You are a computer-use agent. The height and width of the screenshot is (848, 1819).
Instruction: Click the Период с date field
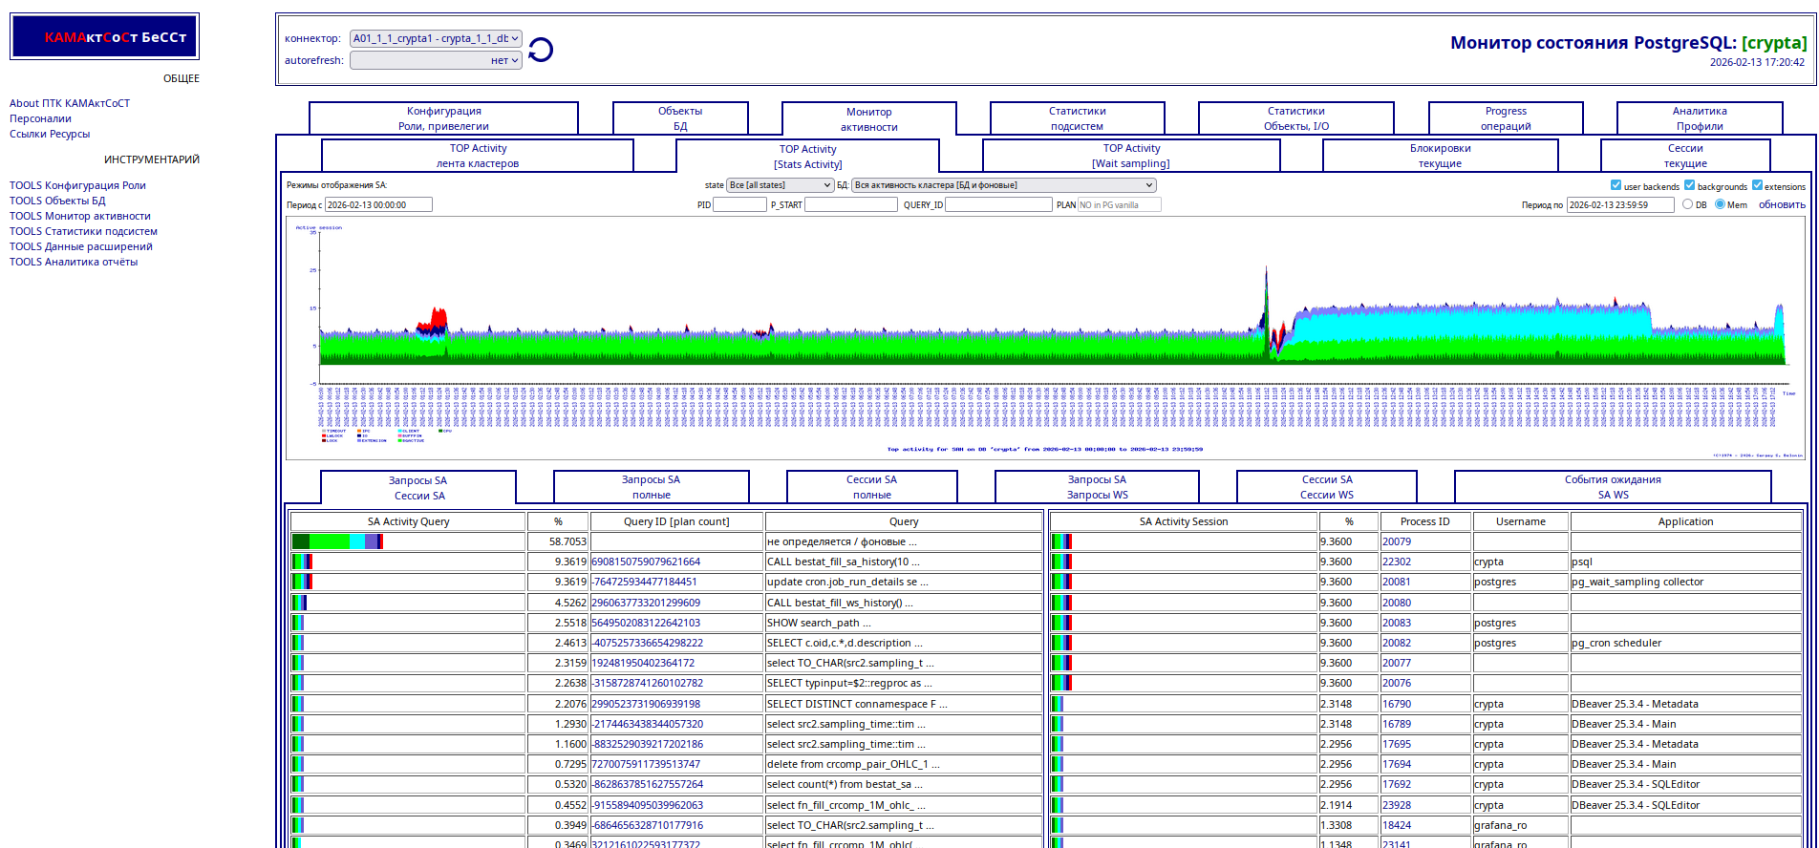378,204
